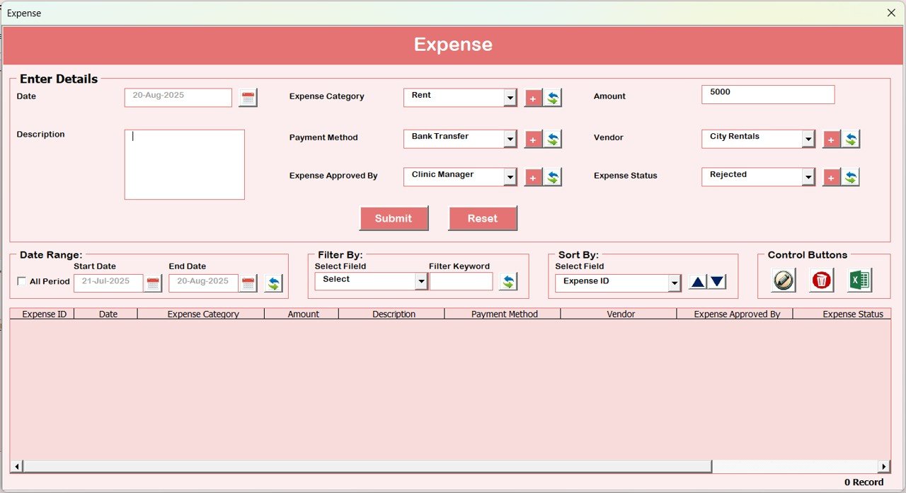
Task: Open the Sort By field dropdown
Action: click(x=675, y=283)
